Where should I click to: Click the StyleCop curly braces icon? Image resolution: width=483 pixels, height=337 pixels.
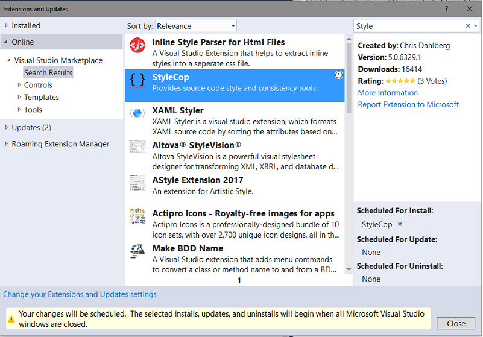click(137, 80)
